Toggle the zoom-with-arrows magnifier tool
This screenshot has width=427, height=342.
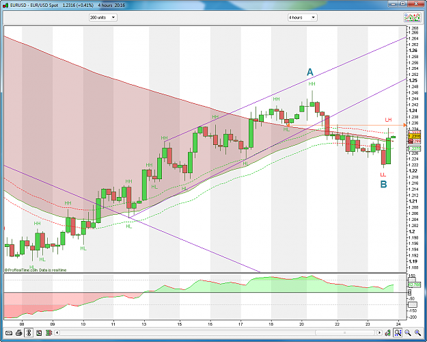398,332
